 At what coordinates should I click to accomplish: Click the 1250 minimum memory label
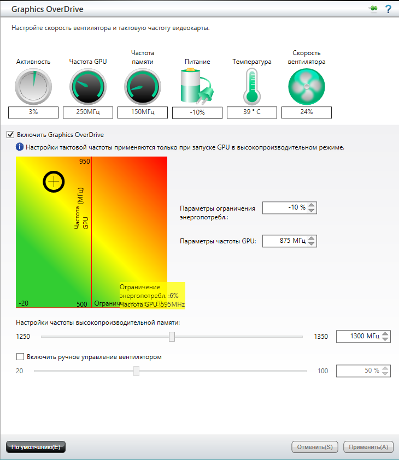pyautogui.click(x=23, y=337)
